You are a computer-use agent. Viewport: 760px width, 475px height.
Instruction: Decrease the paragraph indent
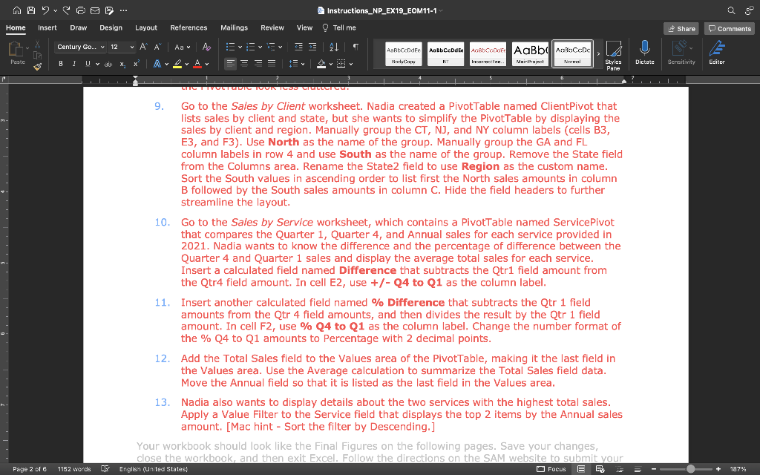298,47
